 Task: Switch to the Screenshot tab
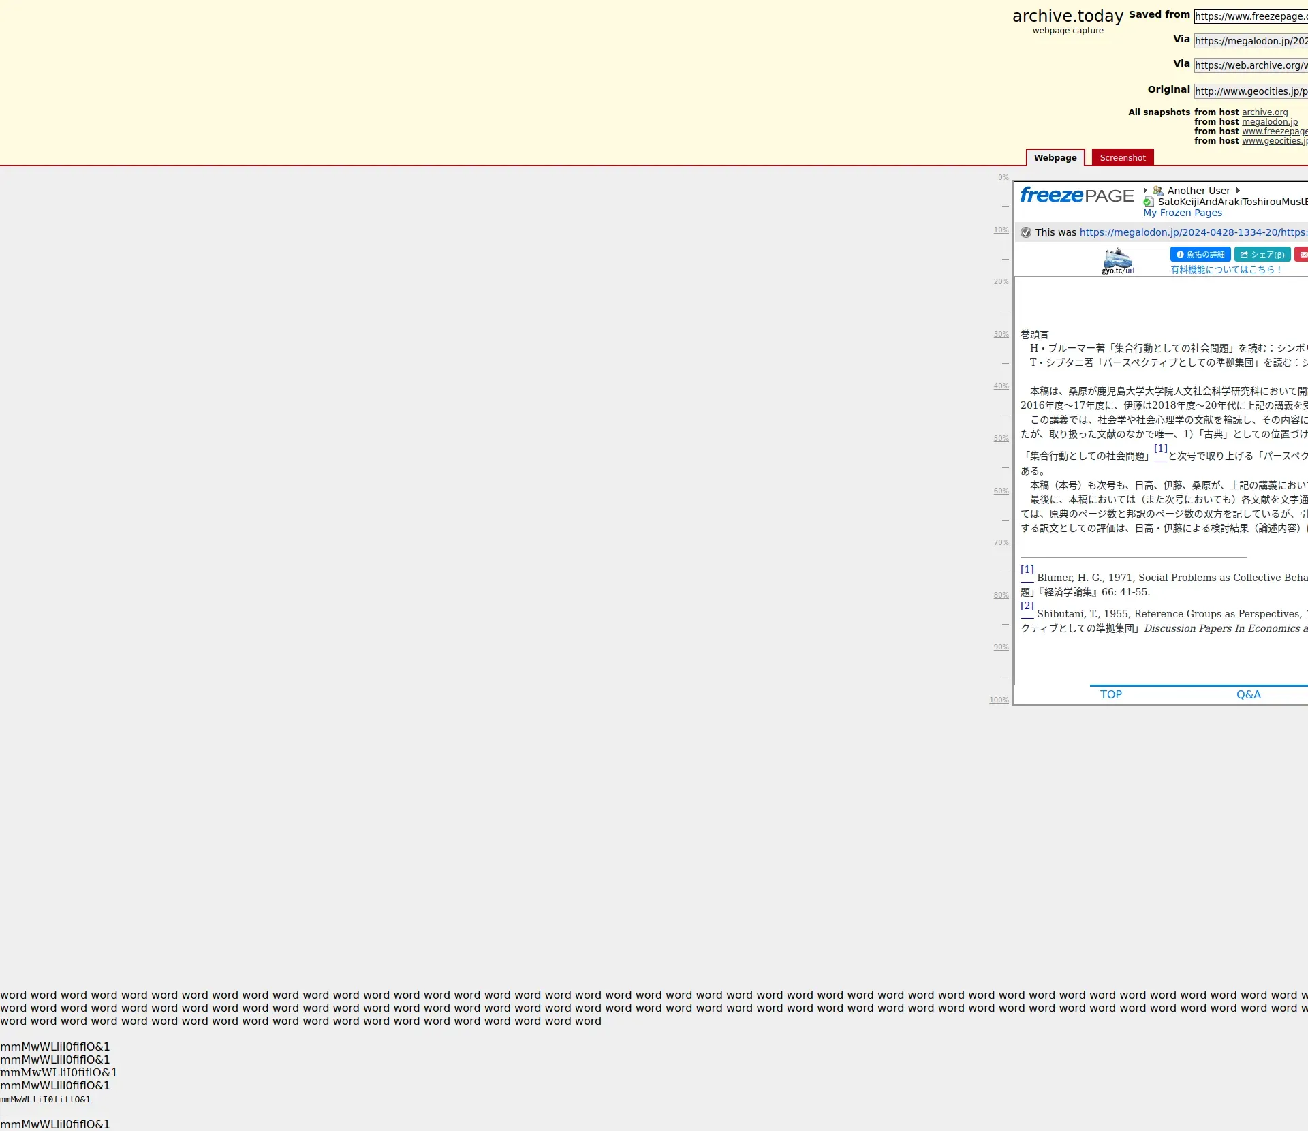pos(1122,157)
